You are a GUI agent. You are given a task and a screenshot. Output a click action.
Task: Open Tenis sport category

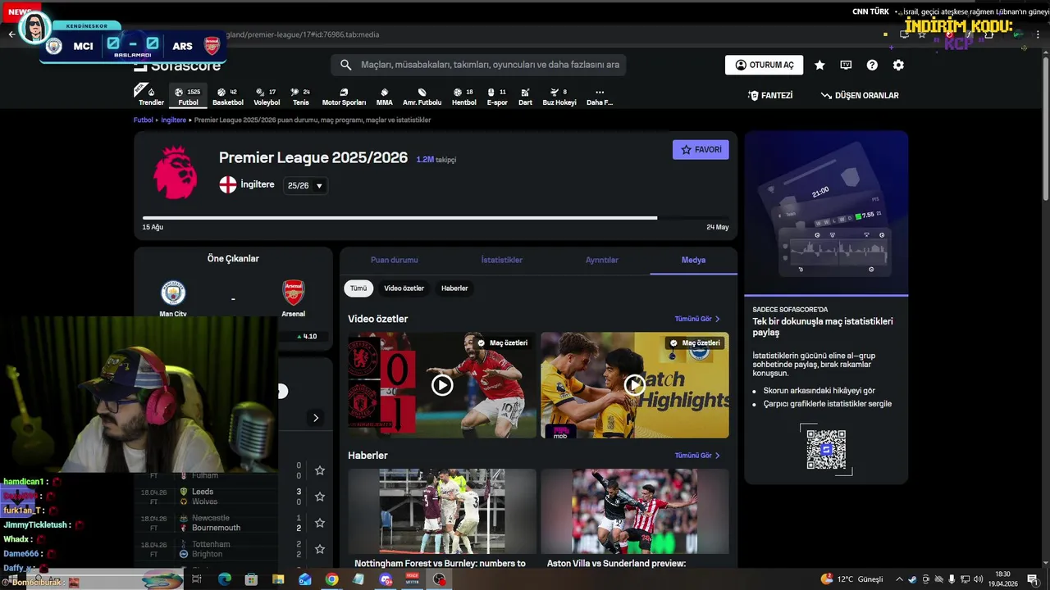[301, 97]
